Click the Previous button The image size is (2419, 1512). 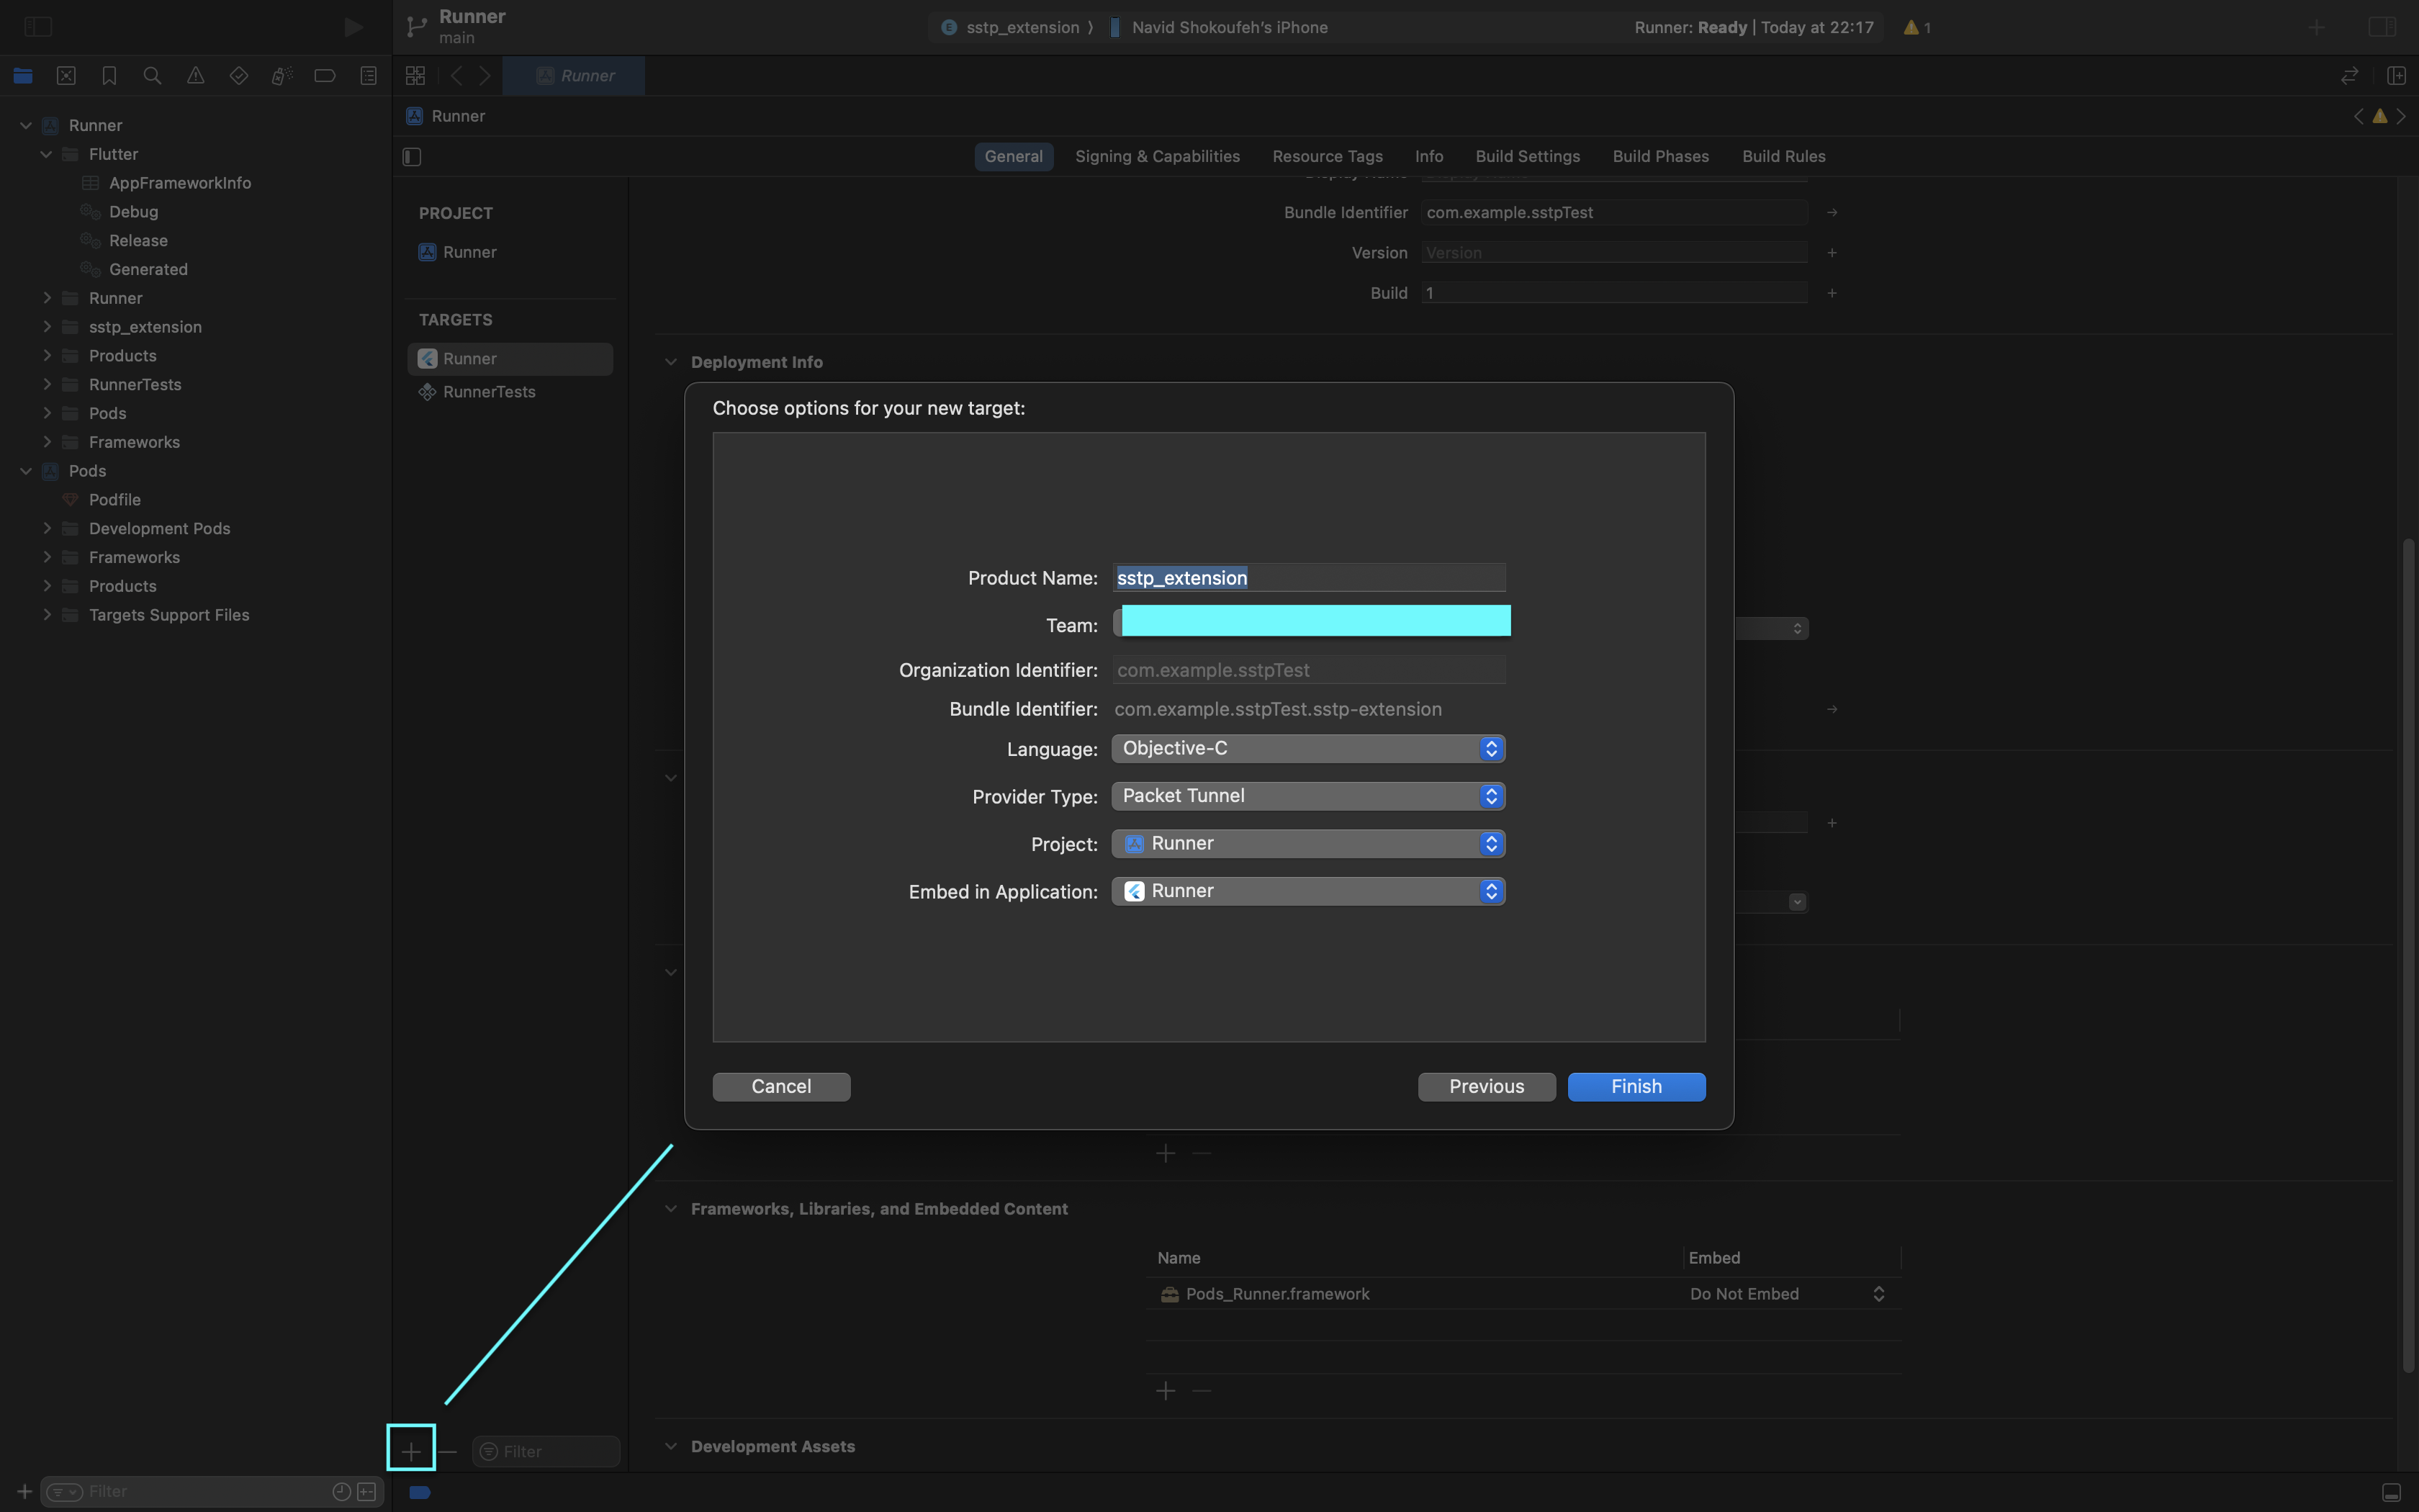coord(1487,1086)
